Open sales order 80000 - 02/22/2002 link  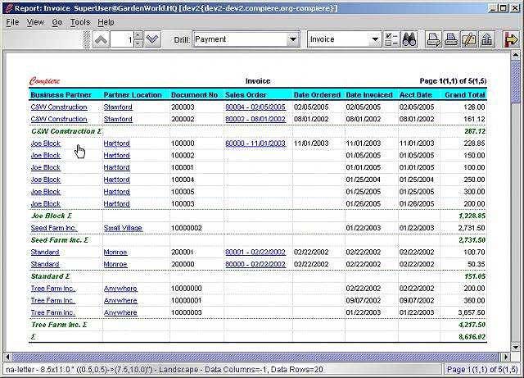[x=255, y=264]
